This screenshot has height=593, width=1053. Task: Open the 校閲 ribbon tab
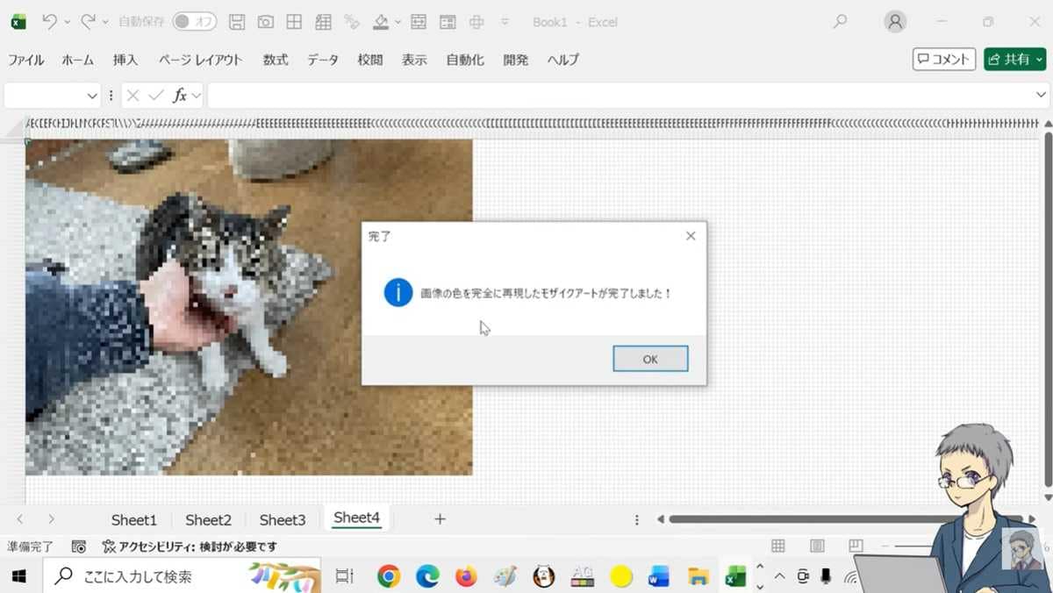click(x=370, y=60)
